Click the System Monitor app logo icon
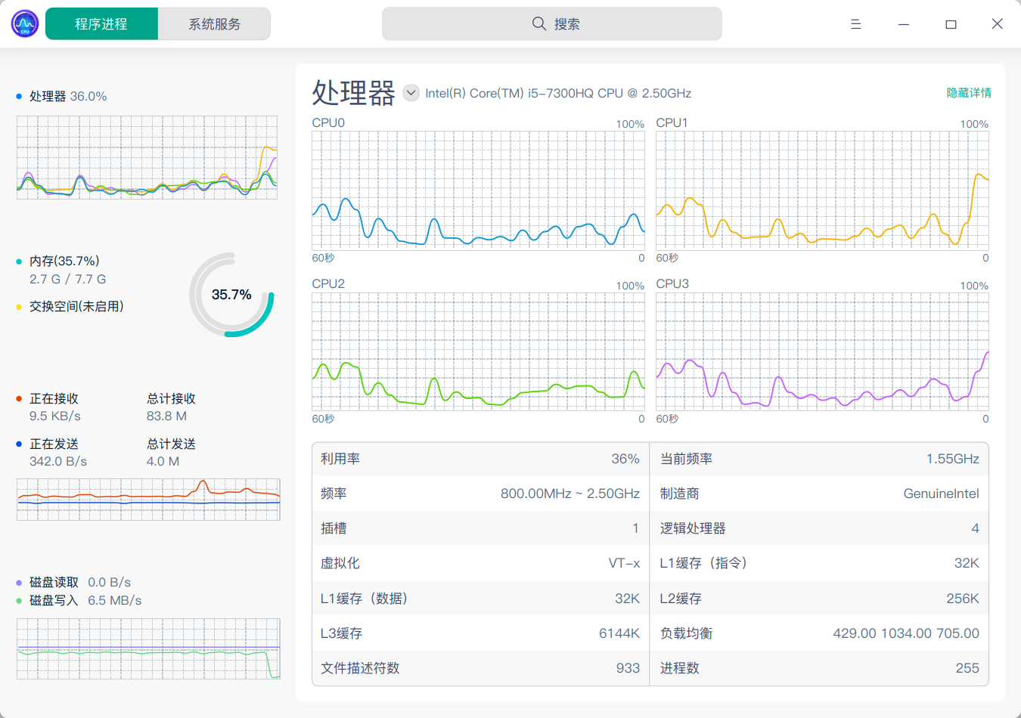The height and width of the screenshot is (718, 1021). click(x=25, y=24)
